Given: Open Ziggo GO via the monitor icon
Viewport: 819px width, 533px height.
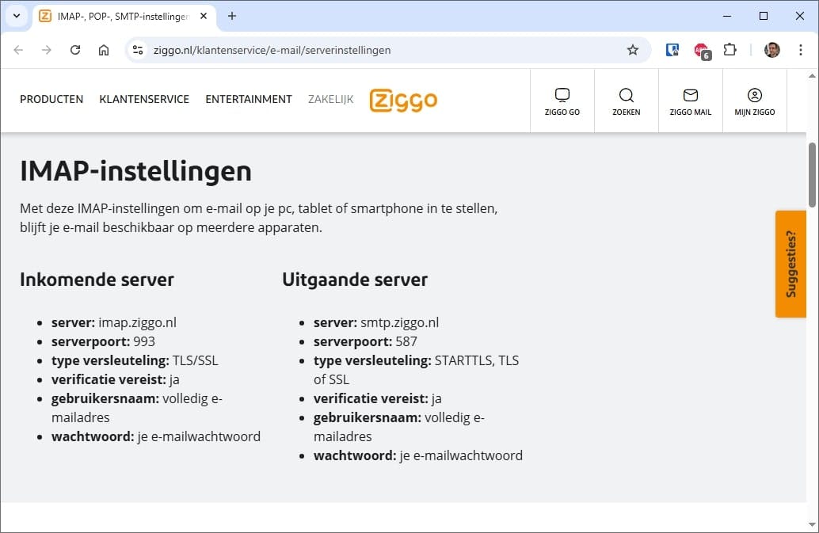Looking at the screenshot, I should (562, 99).
